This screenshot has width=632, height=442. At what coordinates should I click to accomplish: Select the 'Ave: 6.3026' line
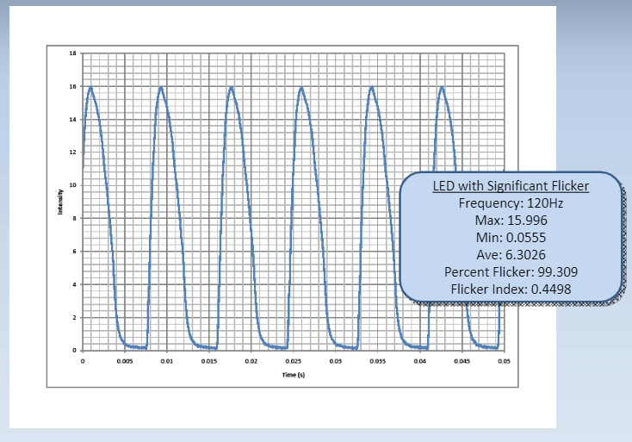click(x=511, y=255)
